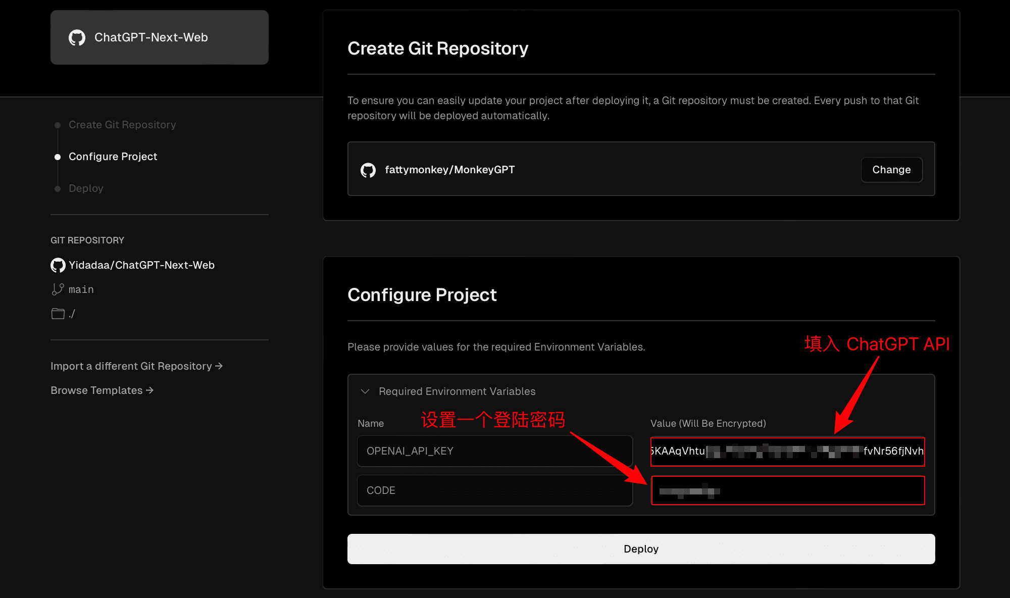Viewport: 1010px width, 598px height.
Task: Click Required Environment Variables label
Action: click(457, 391)
